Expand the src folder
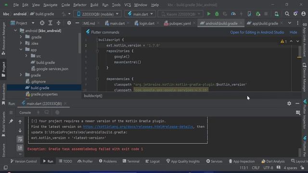This screenshot has height=173, width=308. coord(26,56)
